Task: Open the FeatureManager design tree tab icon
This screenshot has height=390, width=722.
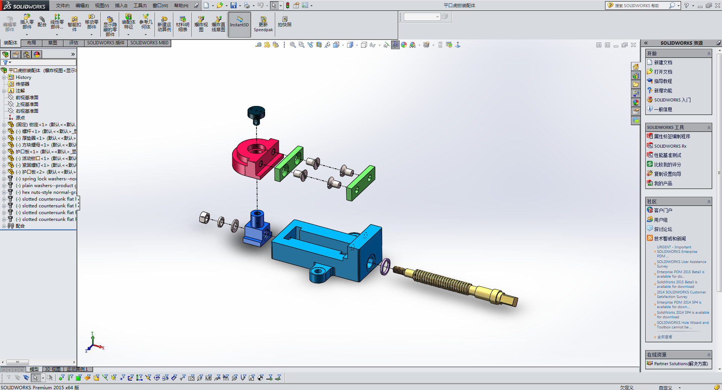Action: [5, 54]
